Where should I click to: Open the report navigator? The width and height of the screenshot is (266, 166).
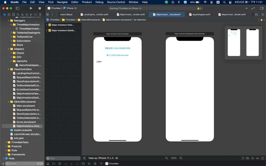[x=40, y=15]
